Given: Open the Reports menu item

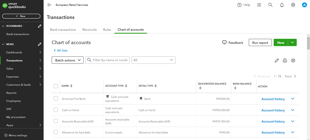Looking at the screenshot, I should 11,93.
